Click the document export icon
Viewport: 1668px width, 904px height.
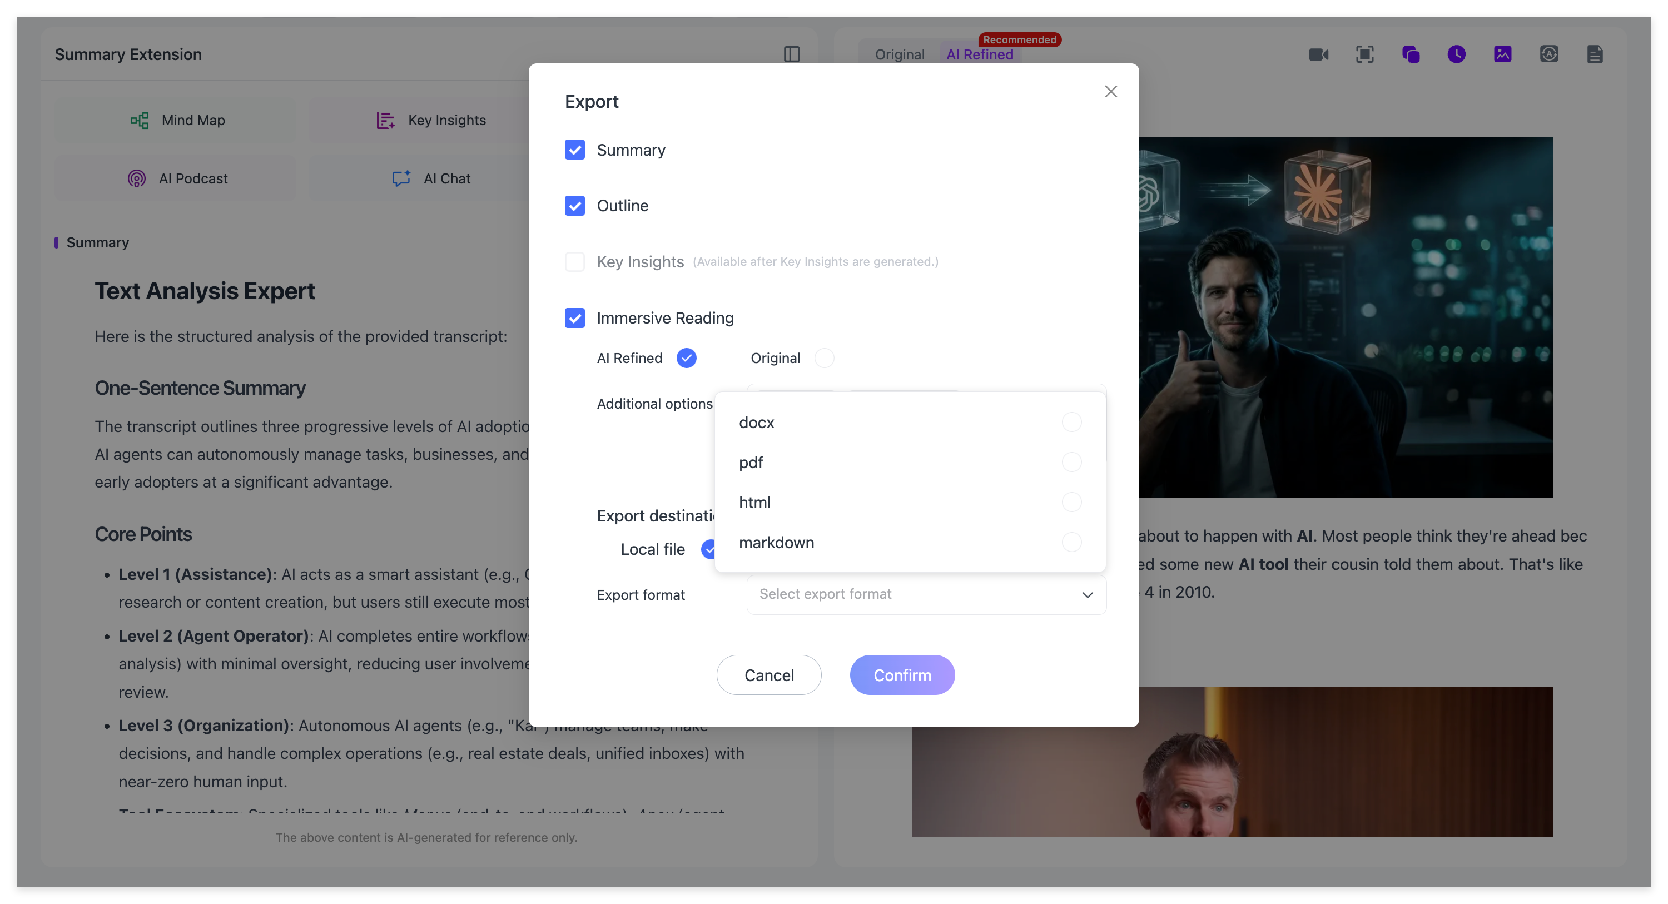[1594, 54]
